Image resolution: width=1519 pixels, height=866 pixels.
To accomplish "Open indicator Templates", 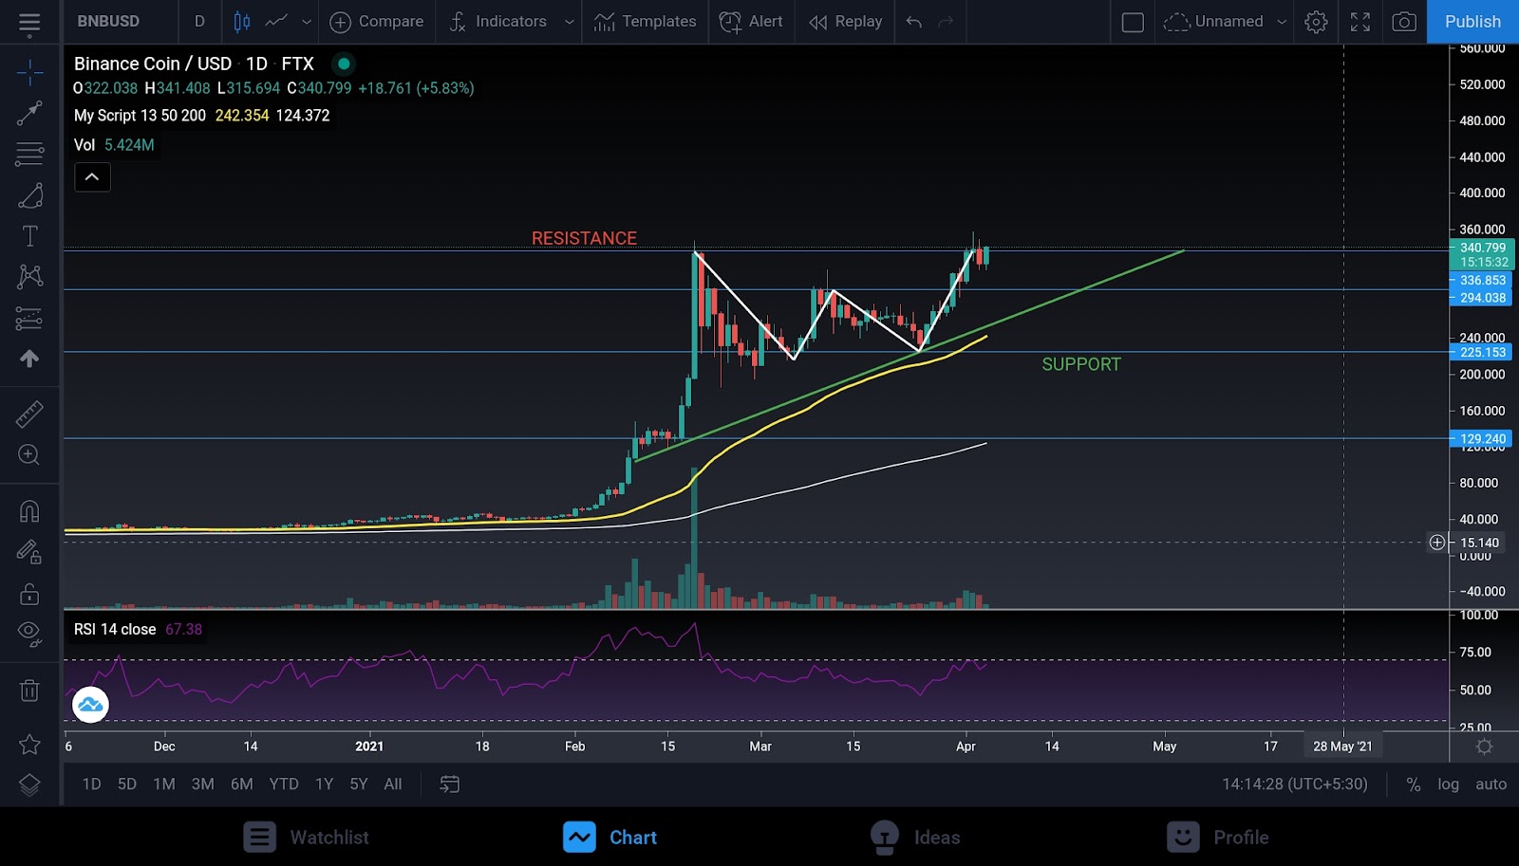I will point(645,22).
